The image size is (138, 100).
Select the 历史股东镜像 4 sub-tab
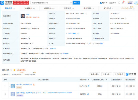30,74
